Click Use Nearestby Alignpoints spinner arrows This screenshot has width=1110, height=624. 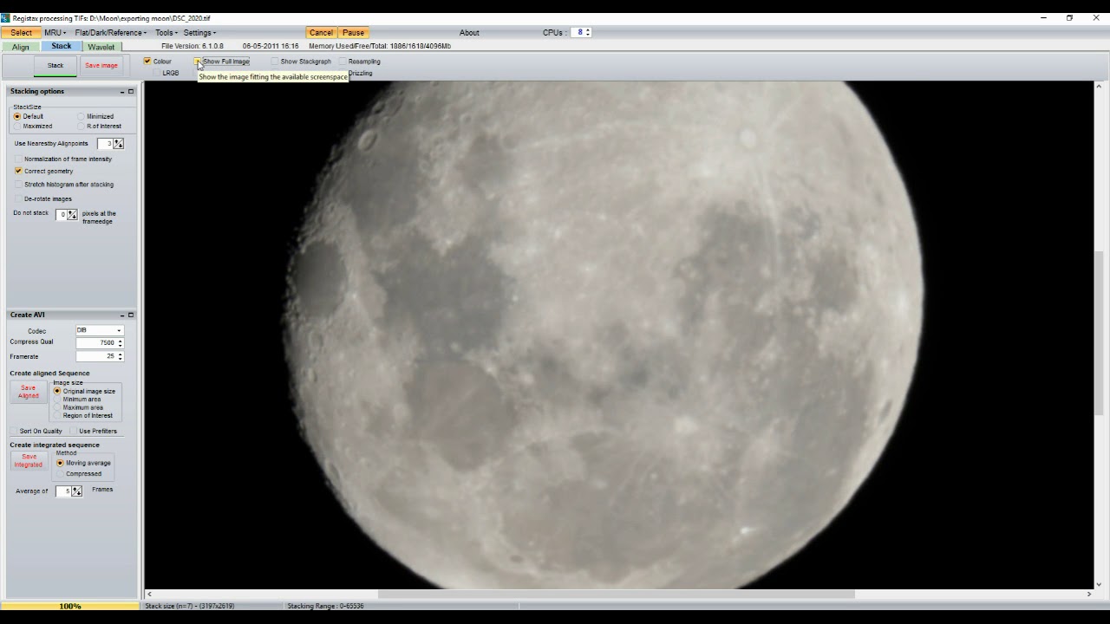119,144
